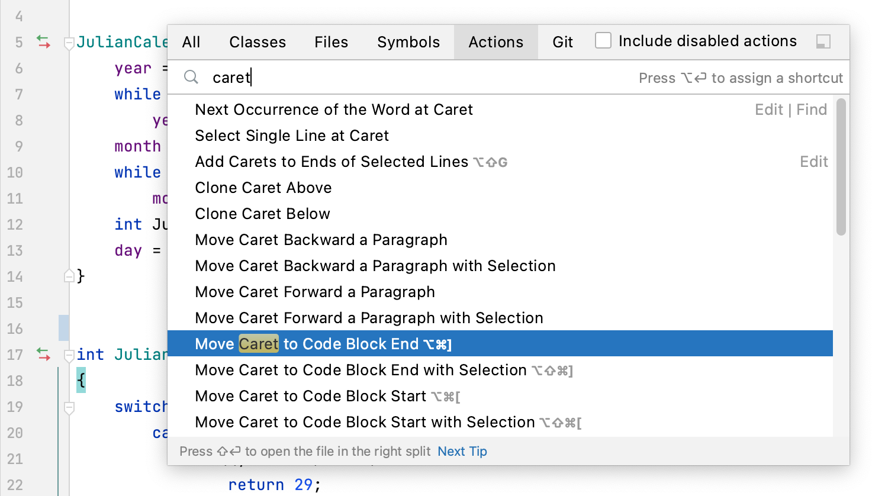Switch to the Classes tab
The height and width of the screenshot is (496, 872).
(x=257, y=41)
